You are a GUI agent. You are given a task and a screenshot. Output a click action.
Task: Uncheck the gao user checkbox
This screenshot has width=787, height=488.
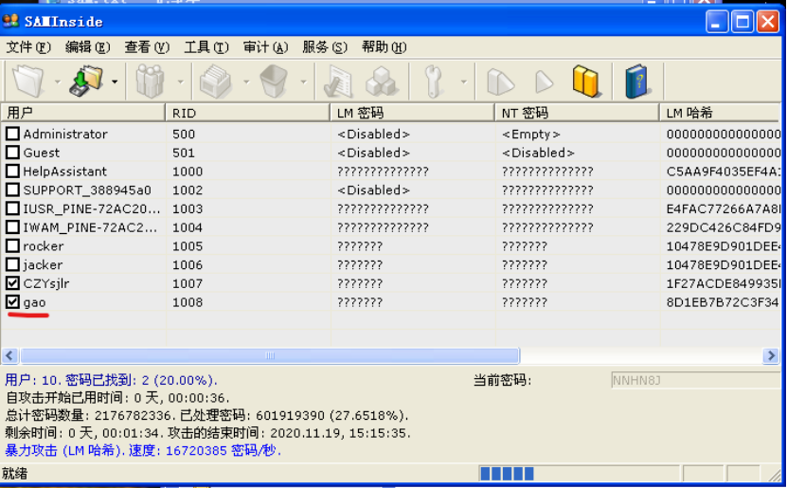click(12, 301)
